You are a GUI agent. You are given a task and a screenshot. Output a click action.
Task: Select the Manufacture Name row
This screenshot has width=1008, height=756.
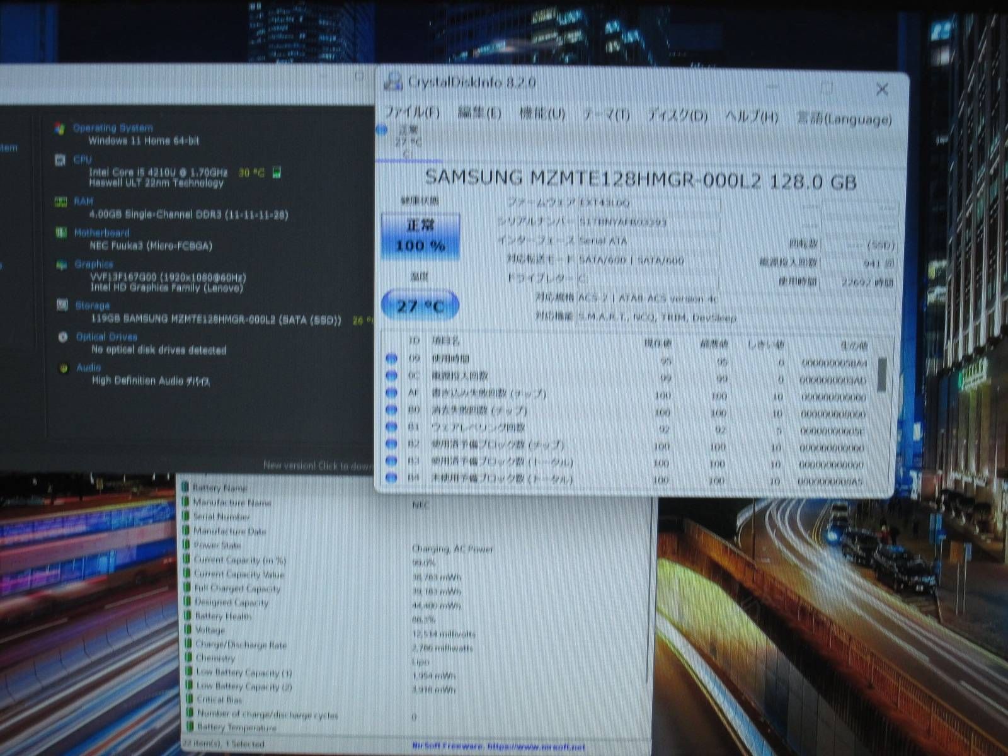click(416, 503)
